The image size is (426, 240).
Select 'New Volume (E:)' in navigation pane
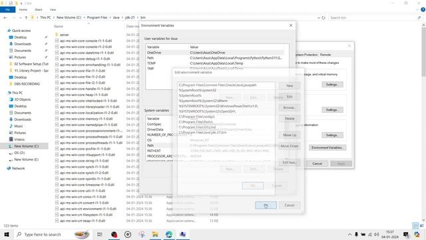coord(27,159)
